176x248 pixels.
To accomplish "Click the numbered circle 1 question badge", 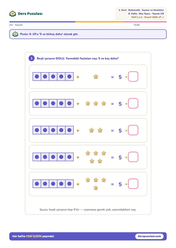I will [31, 58].
